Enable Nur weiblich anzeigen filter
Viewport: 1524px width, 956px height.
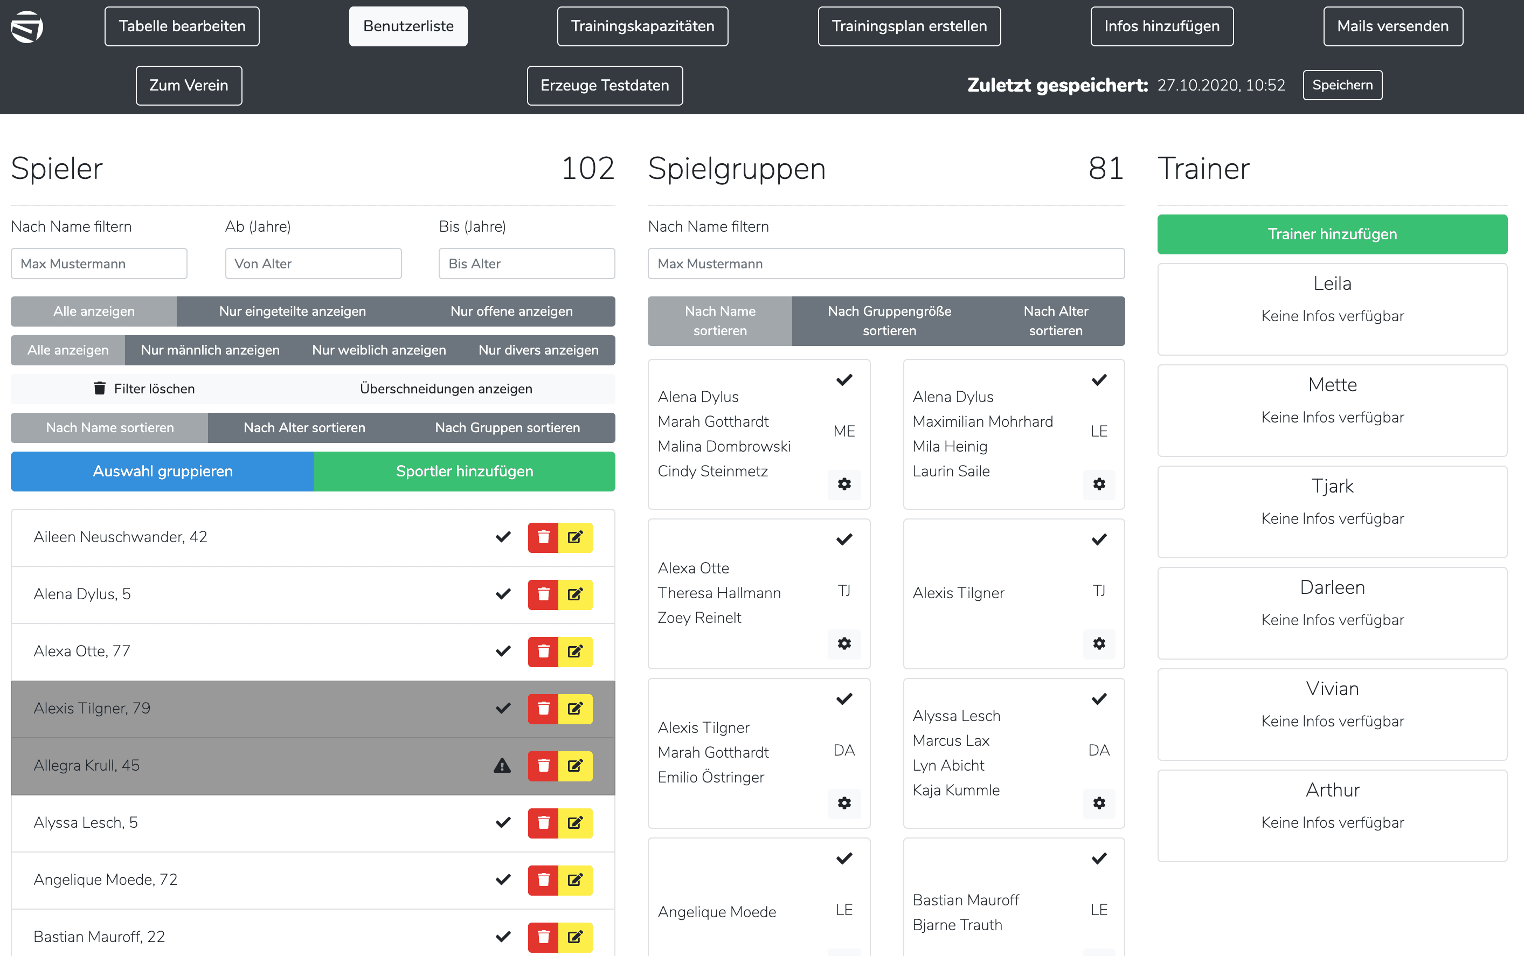click(379, 350)
